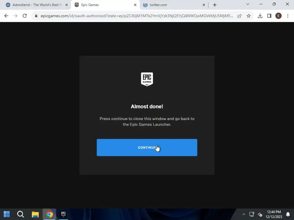Open File Explorer from the taskbar

coord(35,214)
